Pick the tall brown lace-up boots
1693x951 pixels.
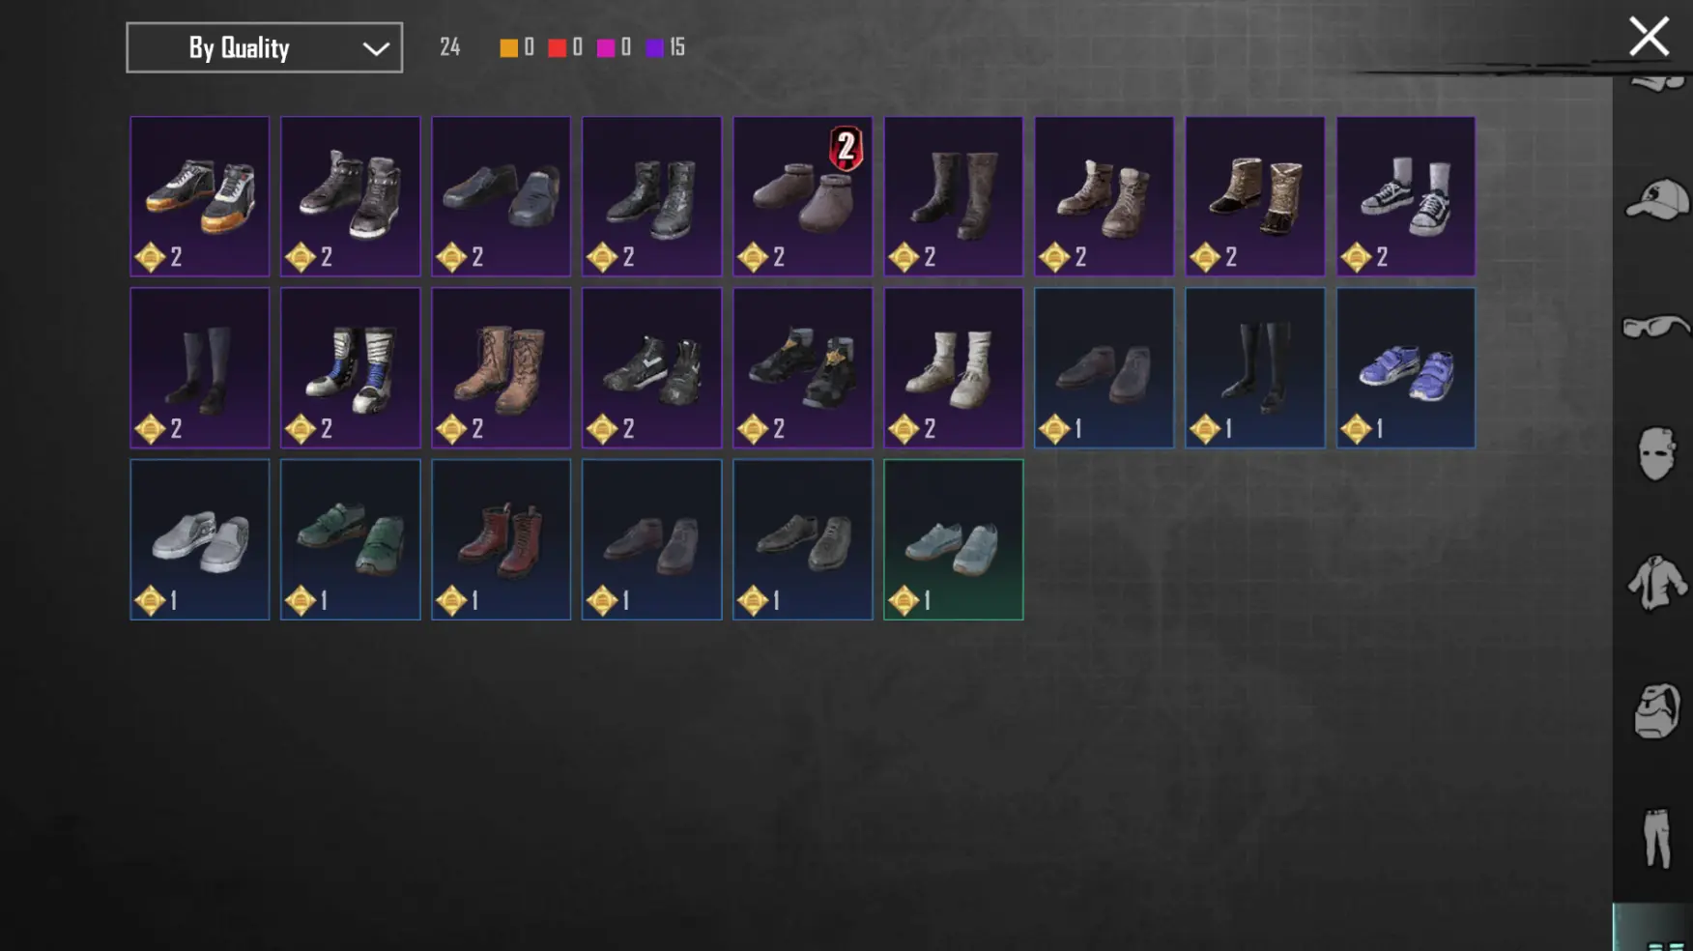point(502,367)
